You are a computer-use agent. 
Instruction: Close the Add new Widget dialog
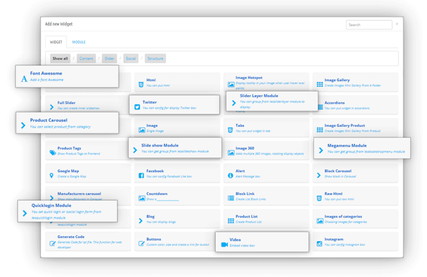397,24
